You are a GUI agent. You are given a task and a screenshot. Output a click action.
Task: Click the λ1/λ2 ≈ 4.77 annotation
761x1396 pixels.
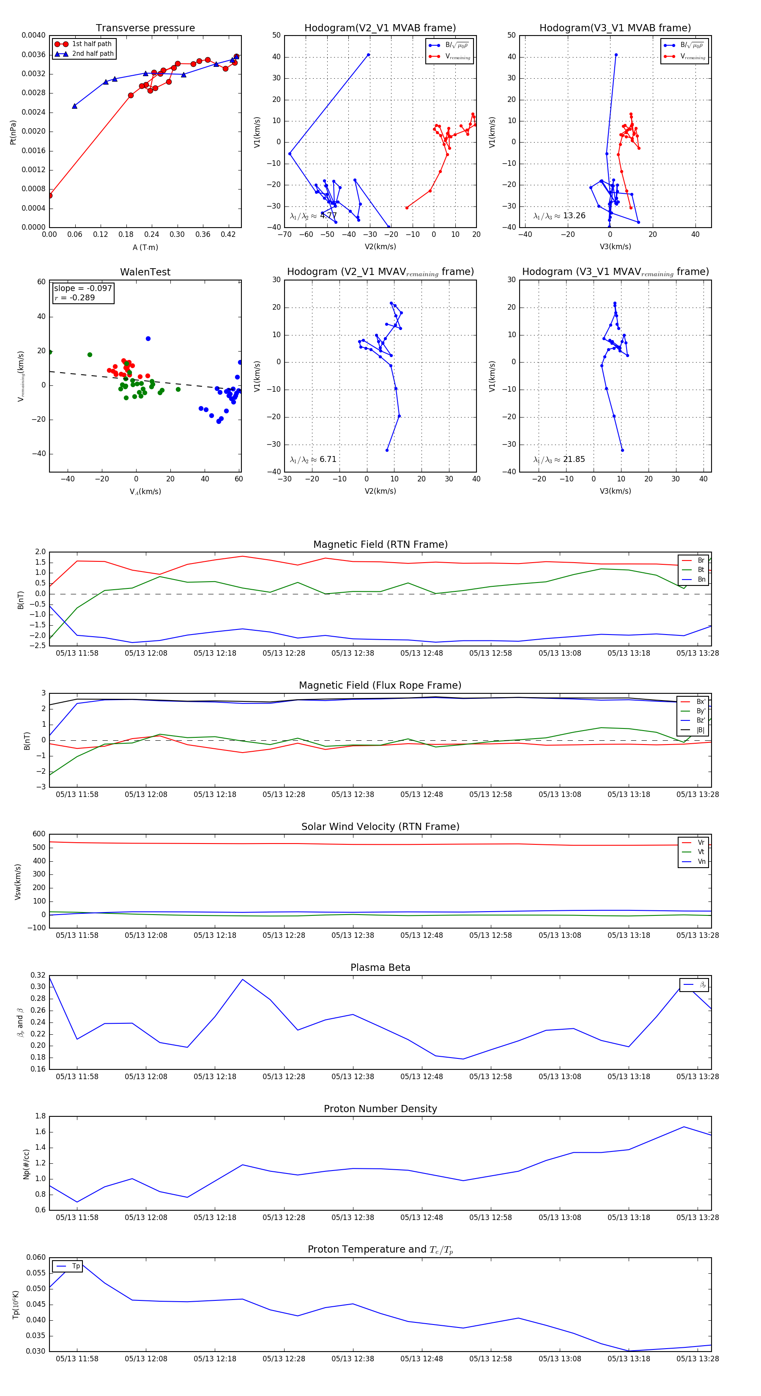[x=313, y=216]
